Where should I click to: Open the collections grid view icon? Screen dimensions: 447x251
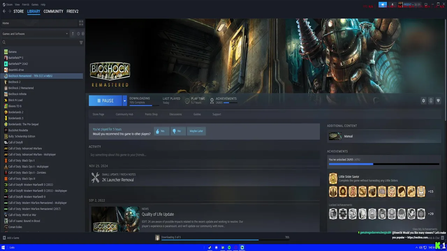click(x=81, y=23)
